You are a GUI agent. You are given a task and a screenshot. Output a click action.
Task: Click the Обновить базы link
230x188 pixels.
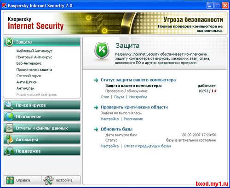pyautogui.click(x=116, y=129)
